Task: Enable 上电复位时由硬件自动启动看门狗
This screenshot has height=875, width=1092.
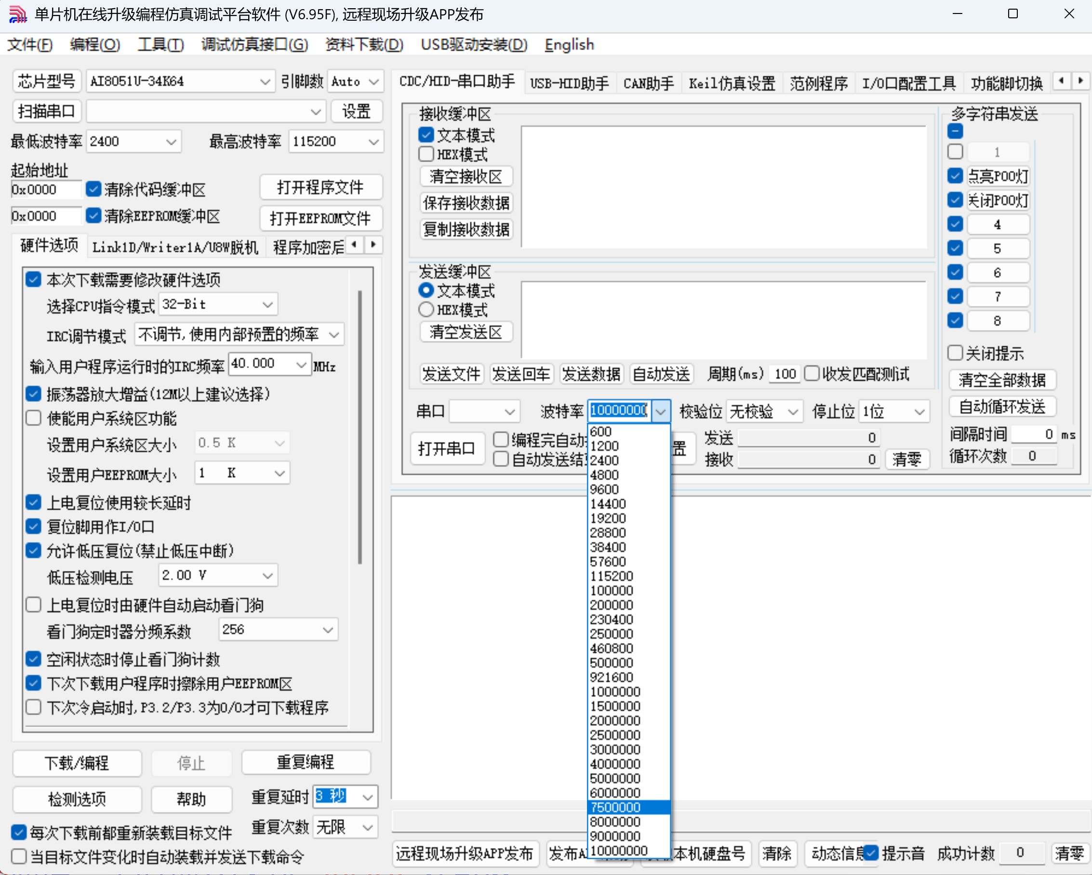Action: pos(33,605)
